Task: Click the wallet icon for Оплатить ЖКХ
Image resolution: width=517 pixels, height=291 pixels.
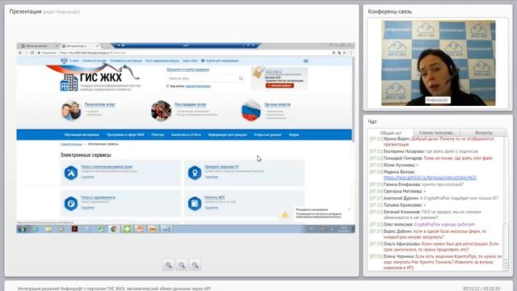Action: click(x=195, y=204)
